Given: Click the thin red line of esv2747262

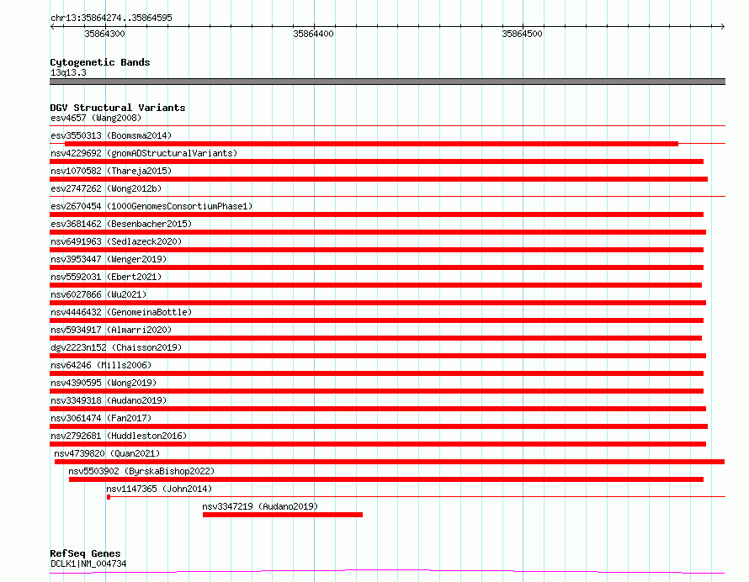Looking at the screenshot, I should [x=387, y=196].
